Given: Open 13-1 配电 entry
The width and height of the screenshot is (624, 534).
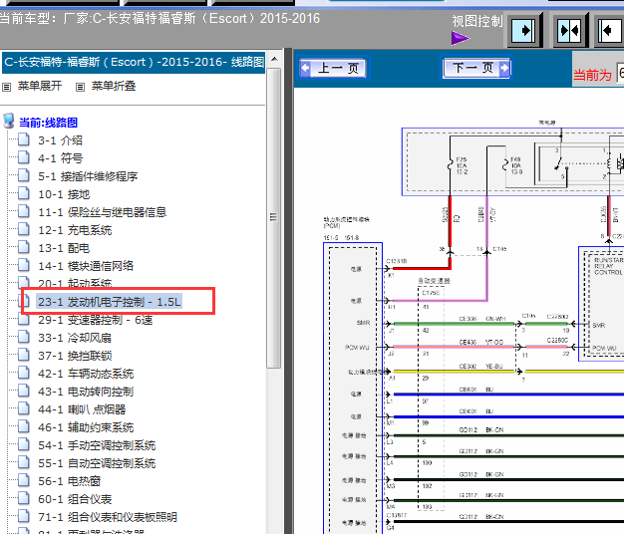Looking at the screenshot, I should [64, 248].
